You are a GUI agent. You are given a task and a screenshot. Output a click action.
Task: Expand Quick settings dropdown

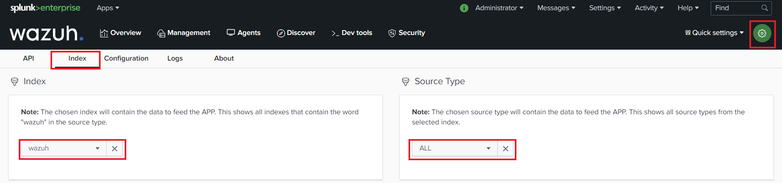click(714, 33)
